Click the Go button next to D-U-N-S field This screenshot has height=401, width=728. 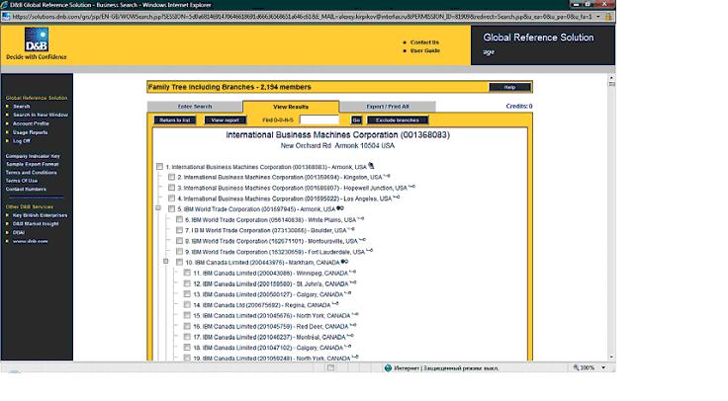356,120
